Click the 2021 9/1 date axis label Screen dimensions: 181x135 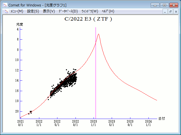[x=20, y=123]
